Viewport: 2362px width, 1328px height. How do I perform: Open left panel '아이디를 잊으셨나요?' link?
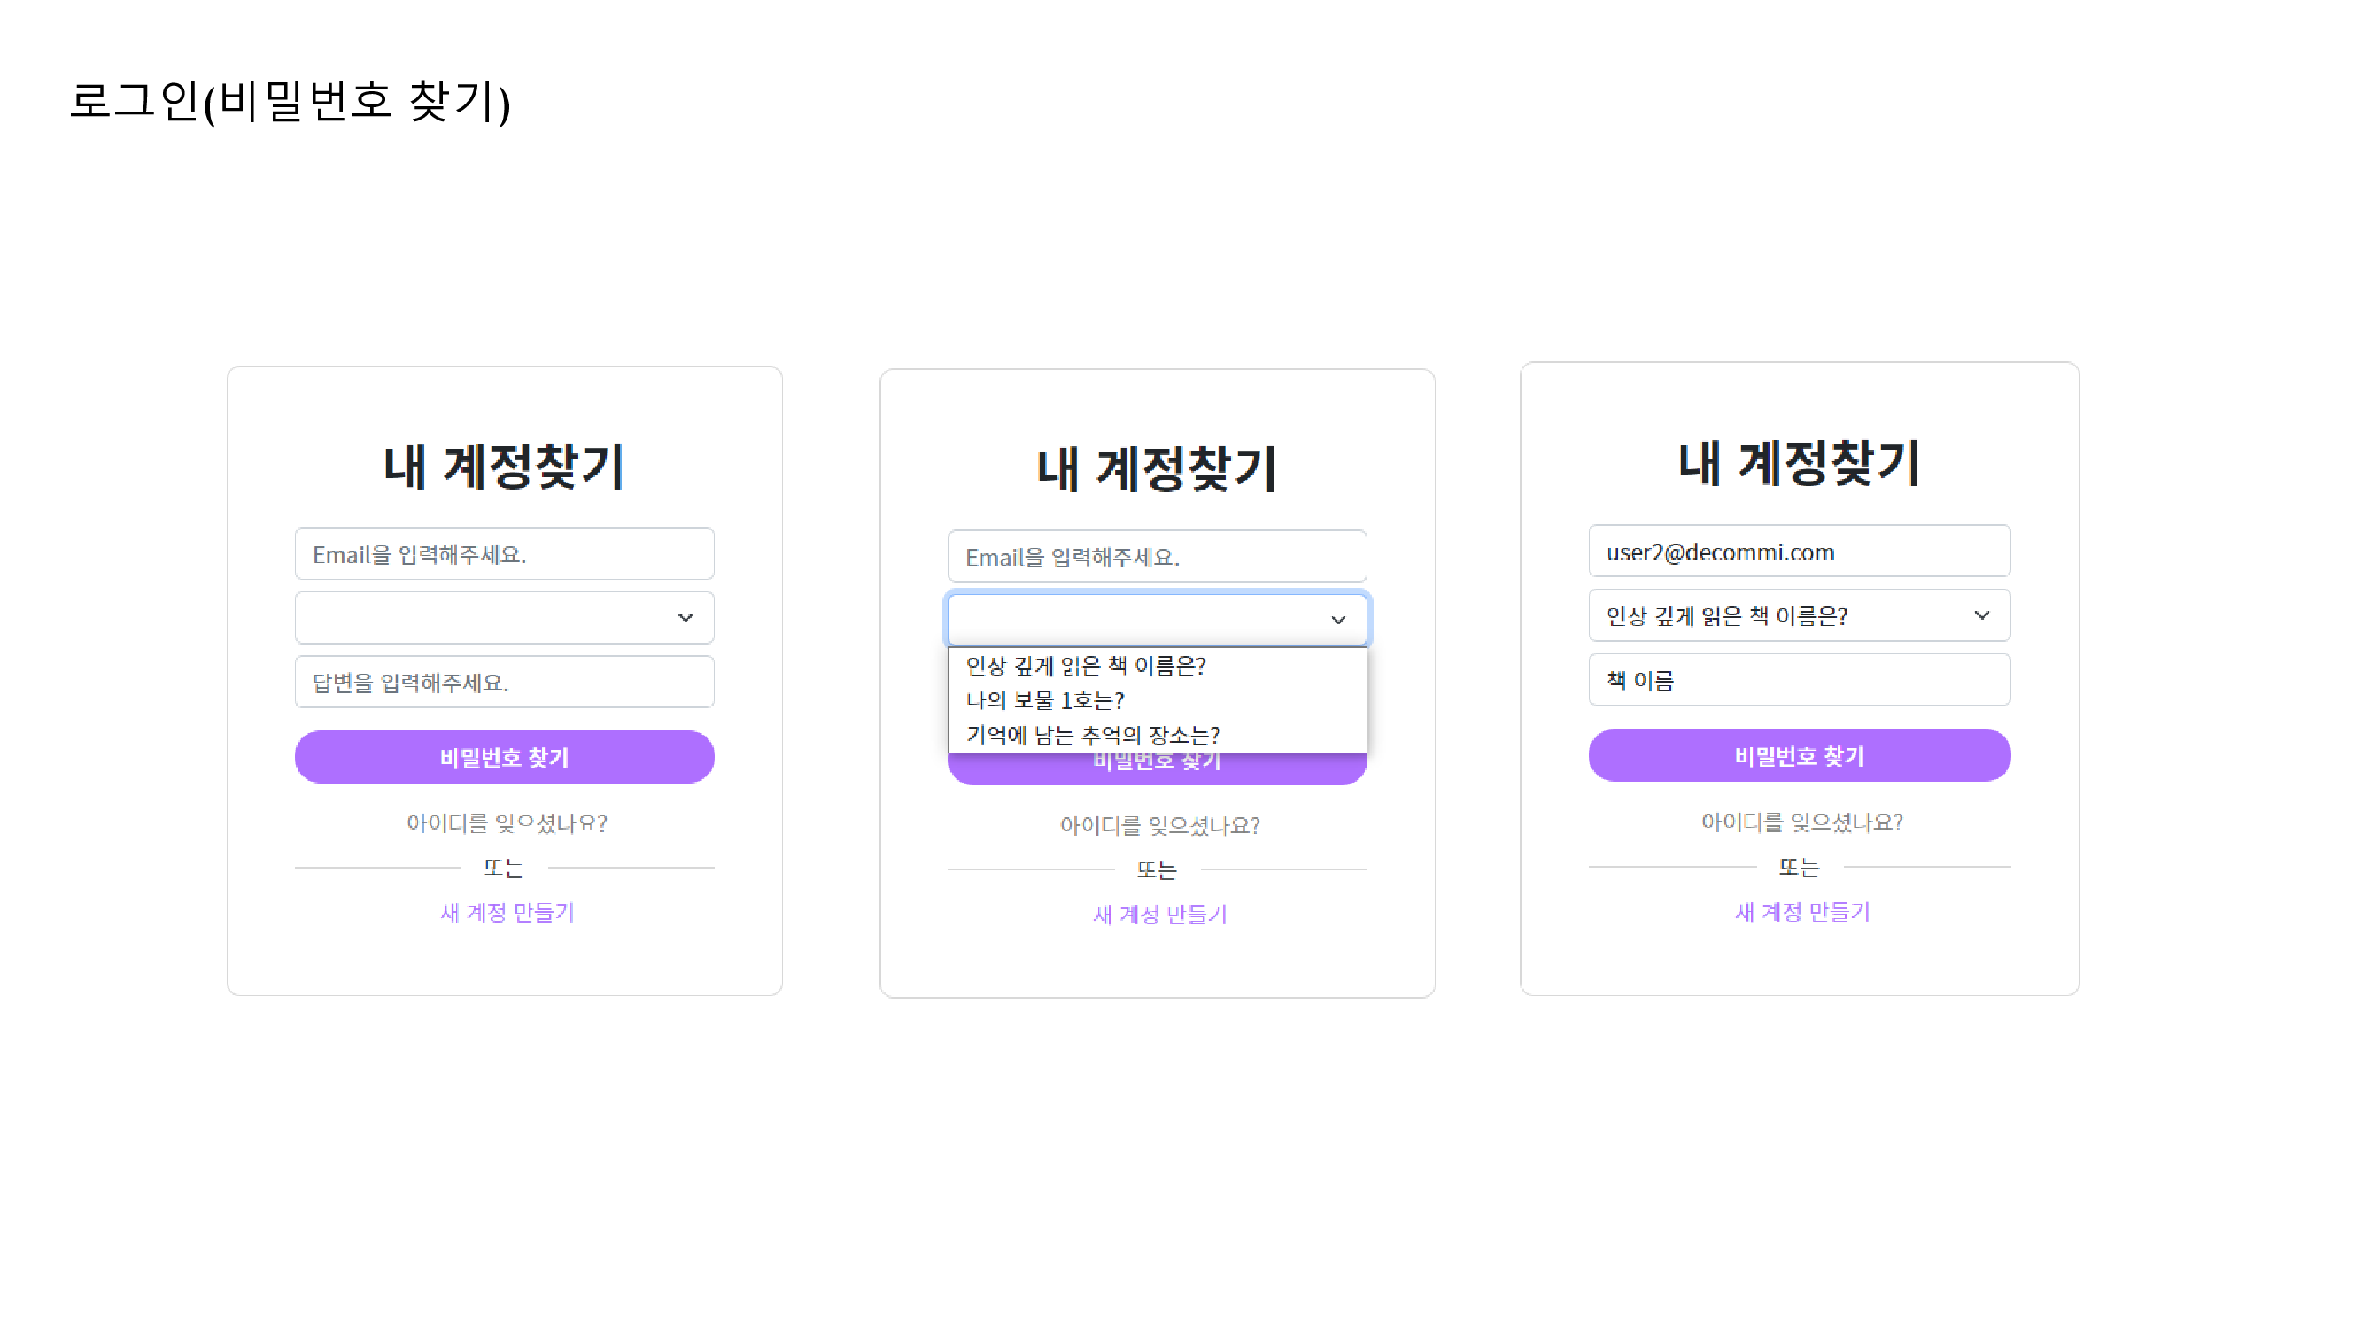pos(507,823)
